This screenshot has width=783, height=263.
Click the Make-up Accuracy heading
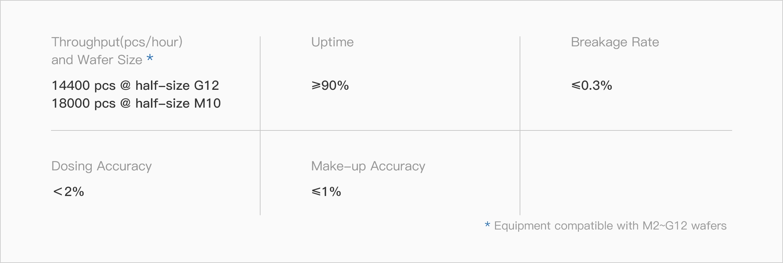pyautogui.click(x=368, y=166)
